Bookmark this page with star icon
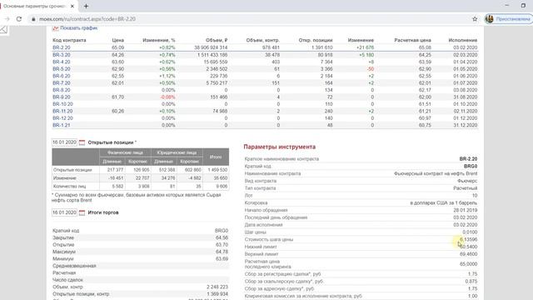 tap(475, 19)
